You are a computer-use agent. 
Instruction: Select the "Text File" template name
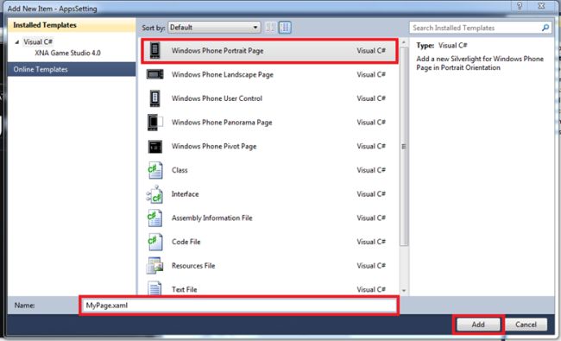(x=184, y=289)
